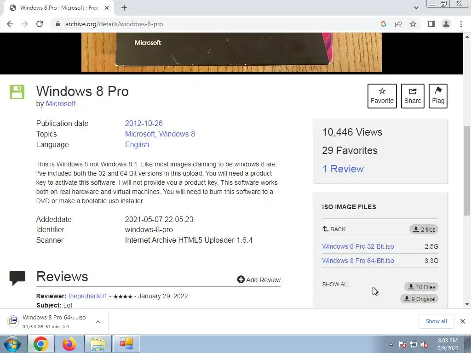
Task: Expand the download item options chevron
Action: [98, 321]
